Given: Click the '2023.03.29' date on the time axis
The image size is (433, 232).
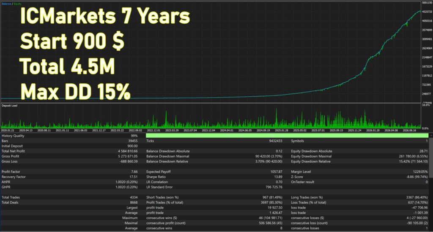Looking at the screenshot, I should pos(172,130).
